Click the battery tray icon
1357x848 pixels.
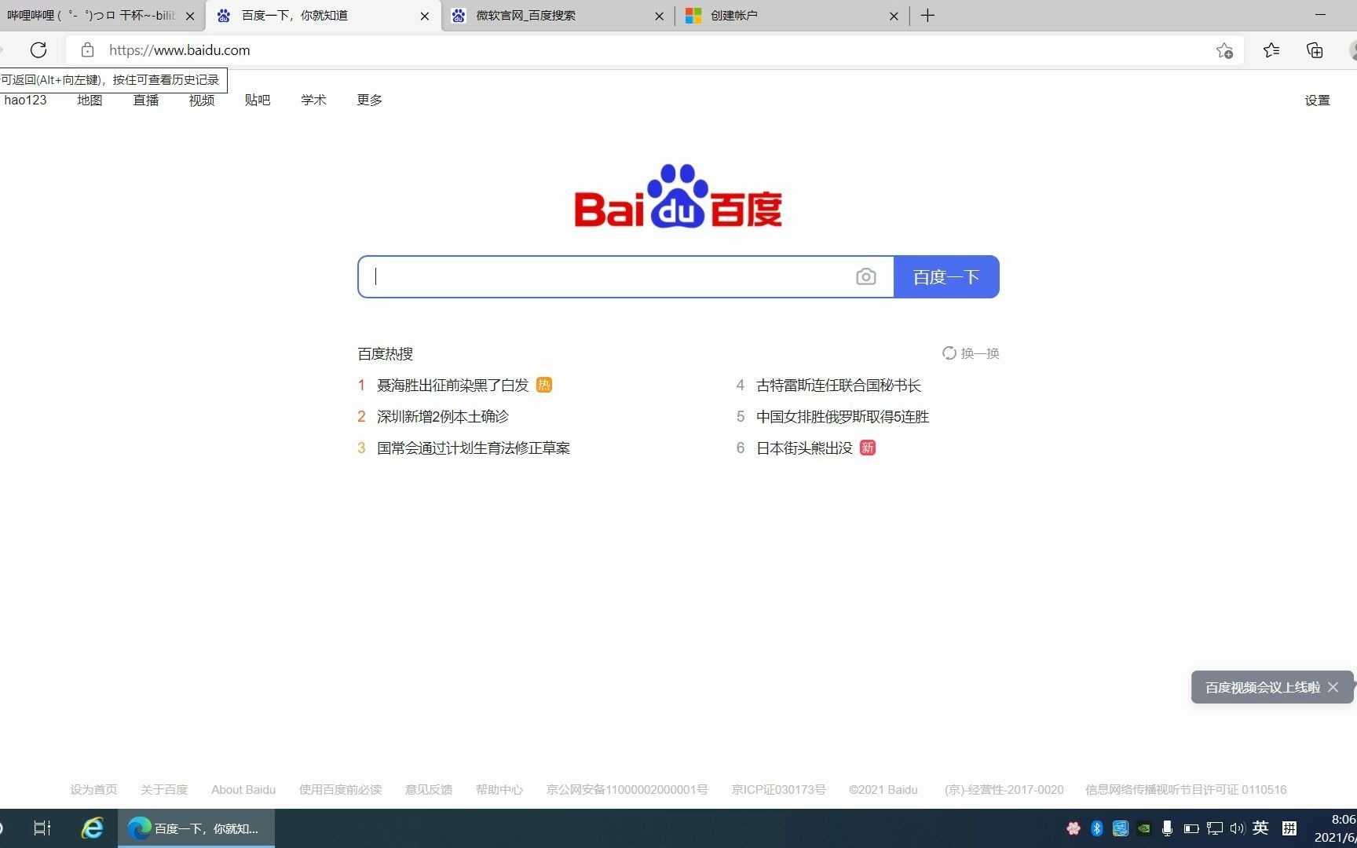[x=1191, y=828]
